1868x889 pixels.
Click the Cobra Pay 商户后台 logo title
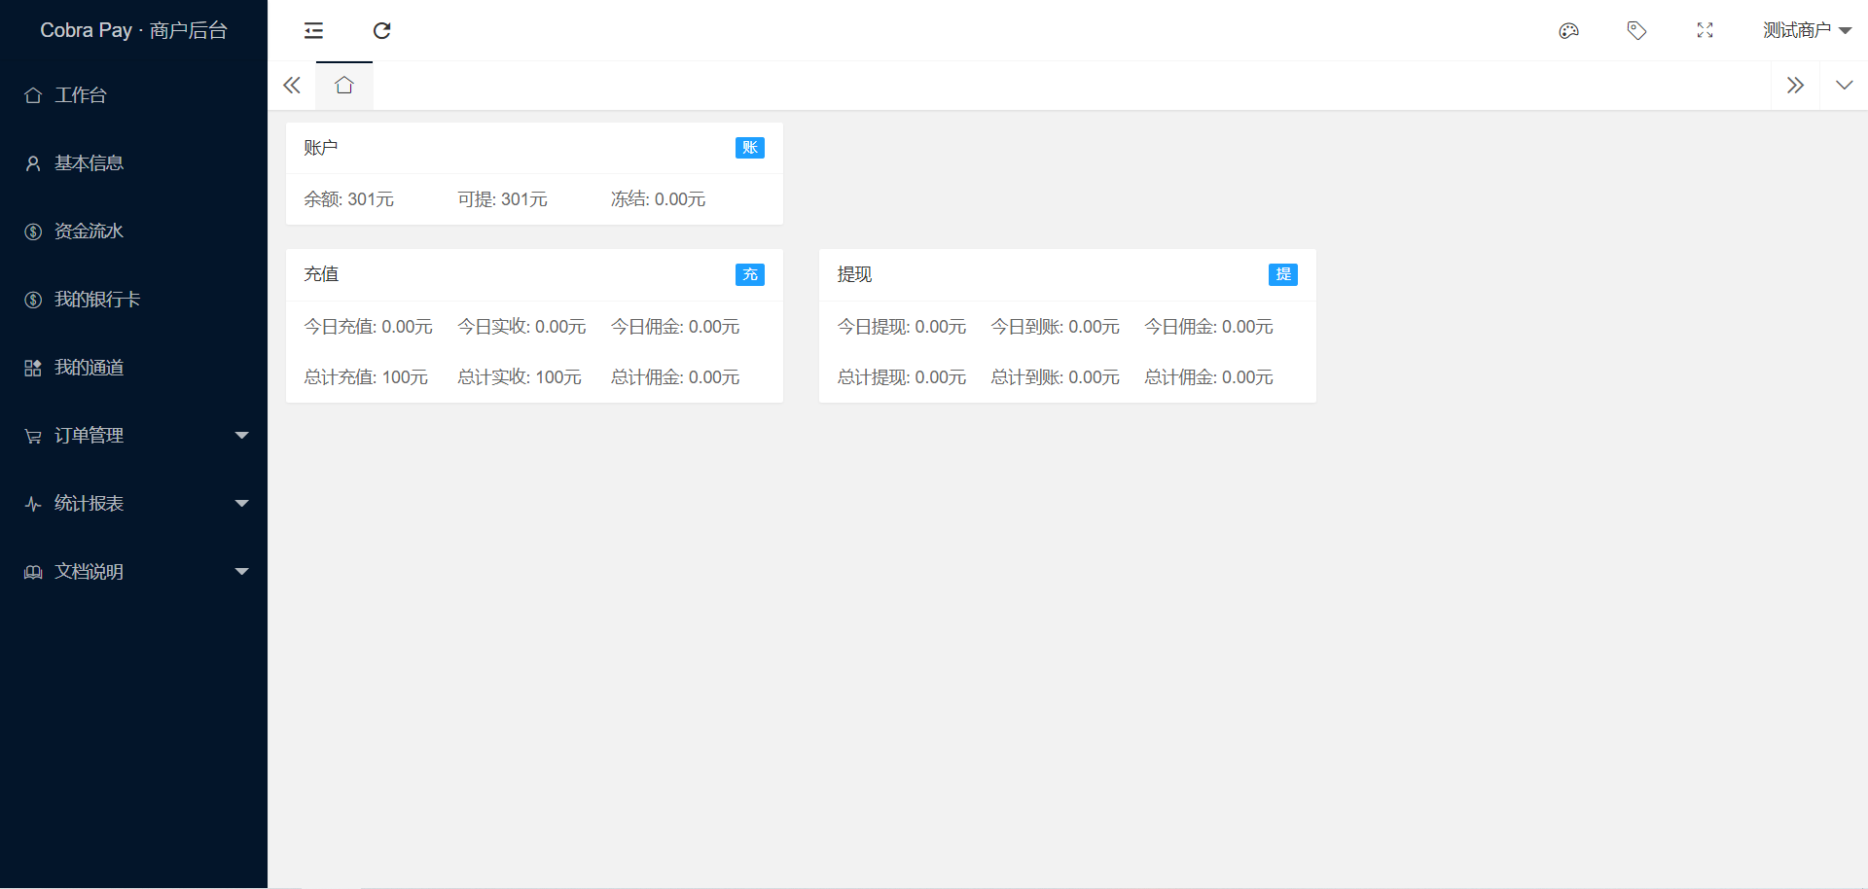pos(133,30)
